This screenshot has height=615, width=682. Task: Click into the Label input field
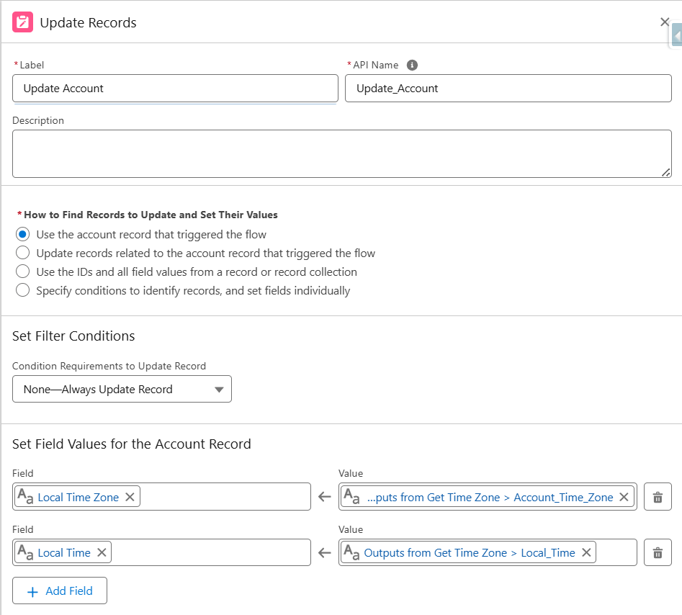coord(175,89)
